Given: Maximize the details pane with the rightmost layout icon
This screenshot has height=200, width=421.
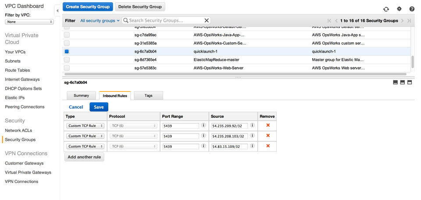Looking at the screenshot, I should click(x=410, y=83).
